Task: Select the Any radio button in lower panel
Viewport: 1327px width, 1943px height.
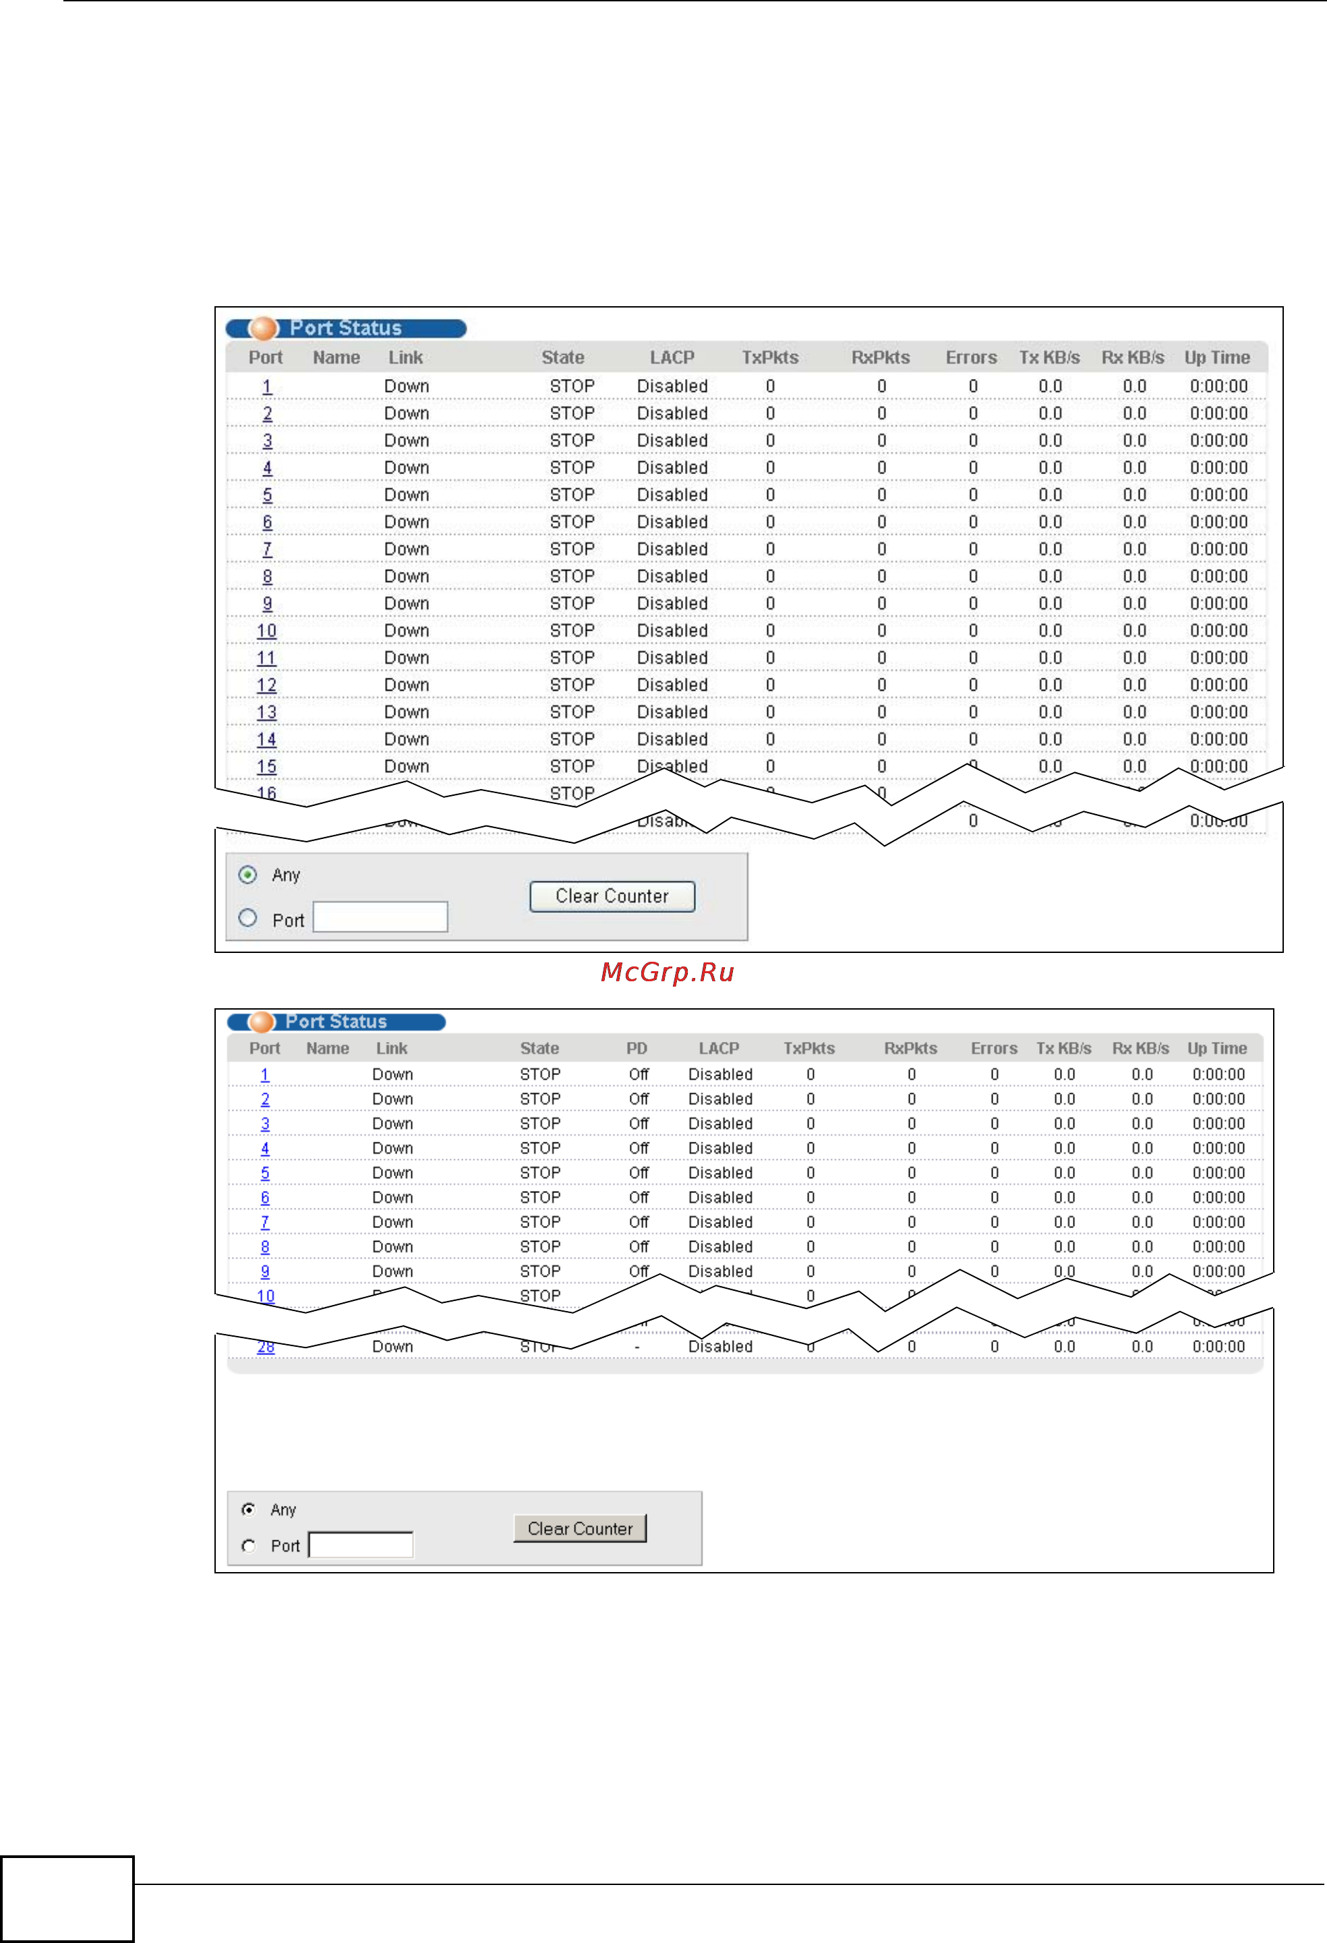Action: pyautogui.click(x=248, y=1509)
